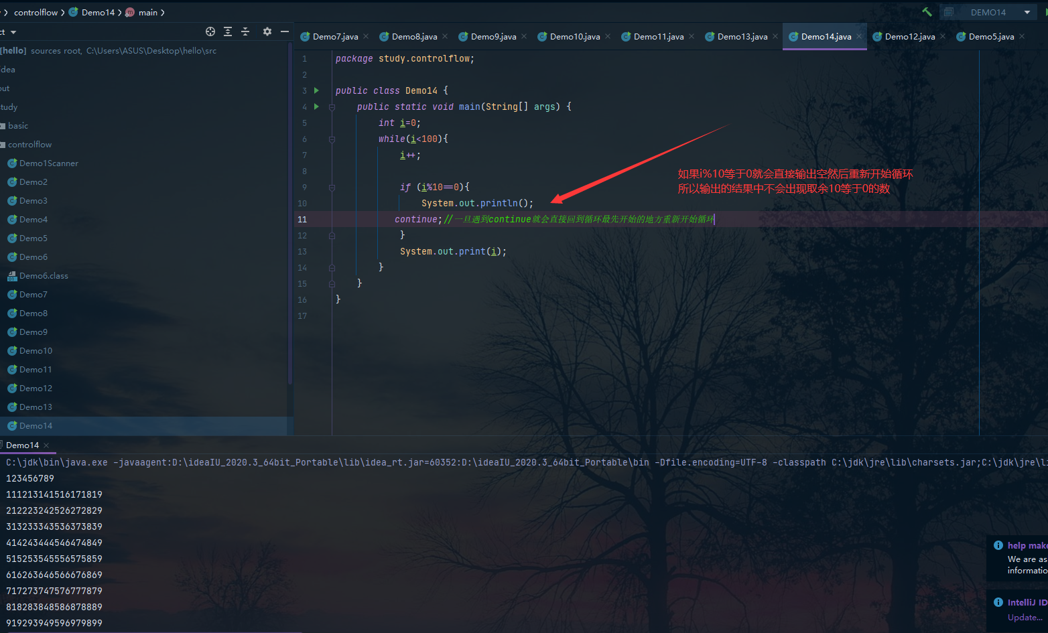Click the help notification info icon
Viewport: 1048px width, 633px height.
[998, 545]
